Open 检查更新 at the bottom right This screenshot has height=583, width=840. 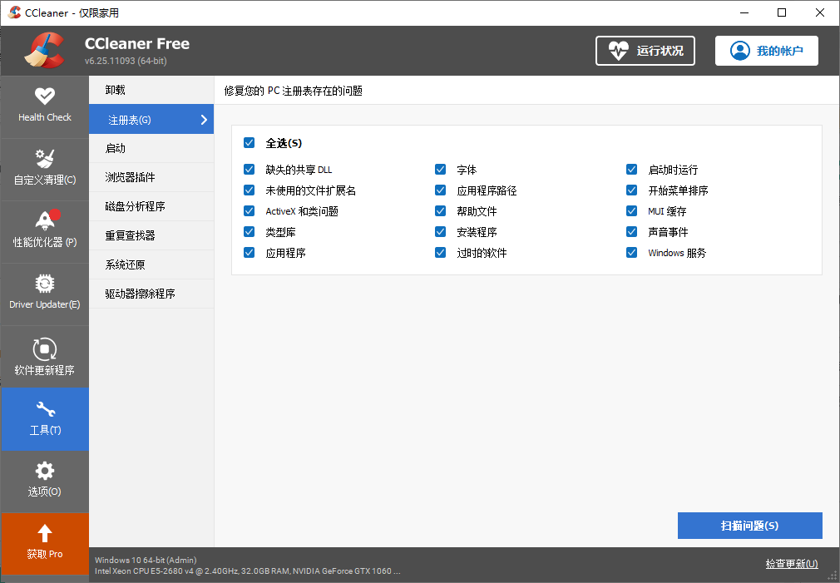pos(790,563)
